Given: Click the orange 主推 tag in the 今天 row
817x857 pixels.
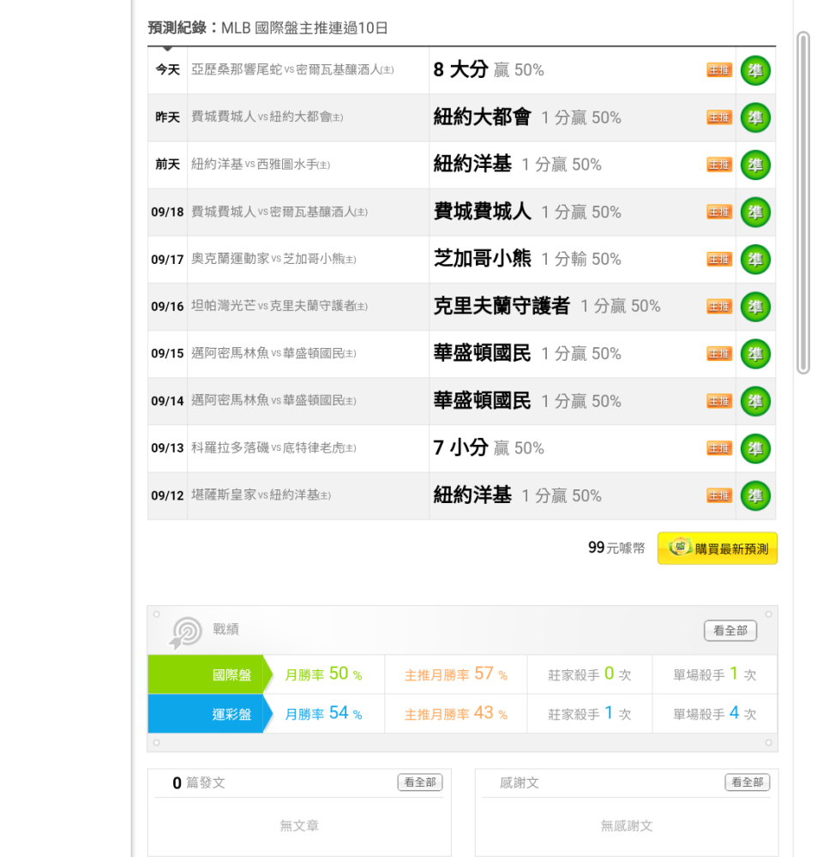Looking at the screenshot, I should [719, 70].
